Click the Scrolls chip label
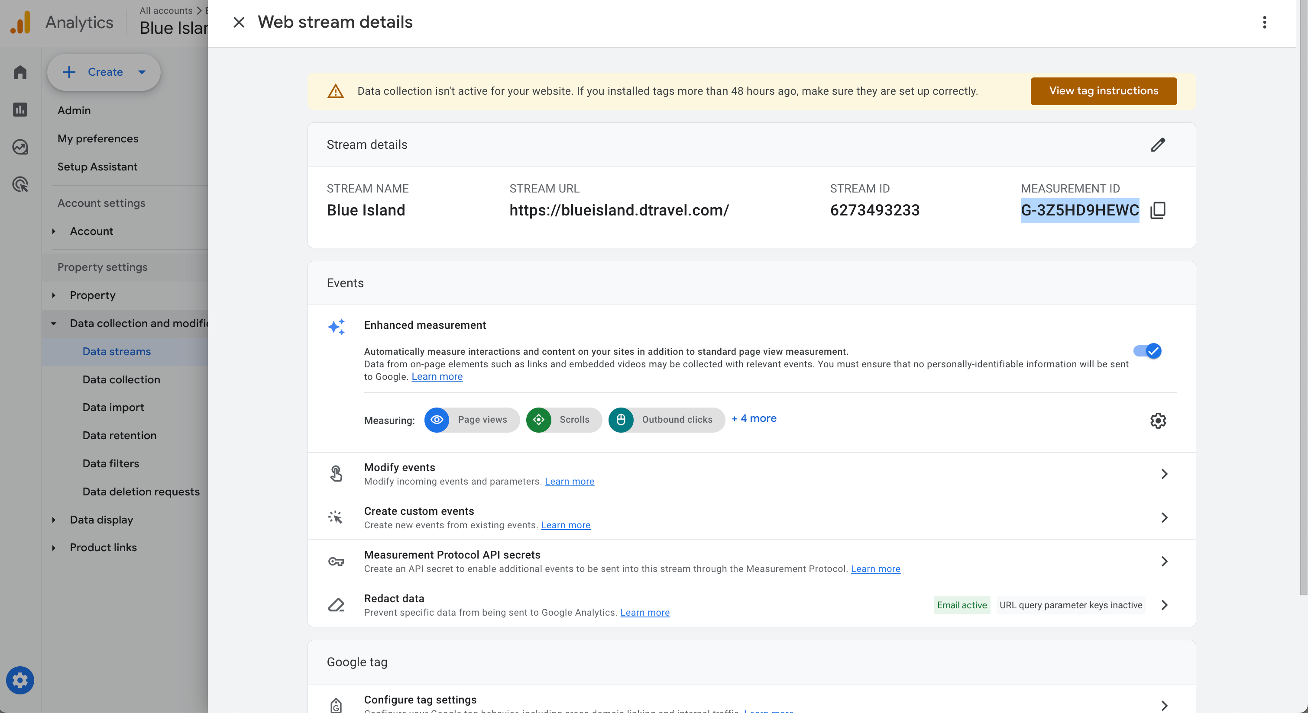 pyautogui.click(x=574, y=419)
